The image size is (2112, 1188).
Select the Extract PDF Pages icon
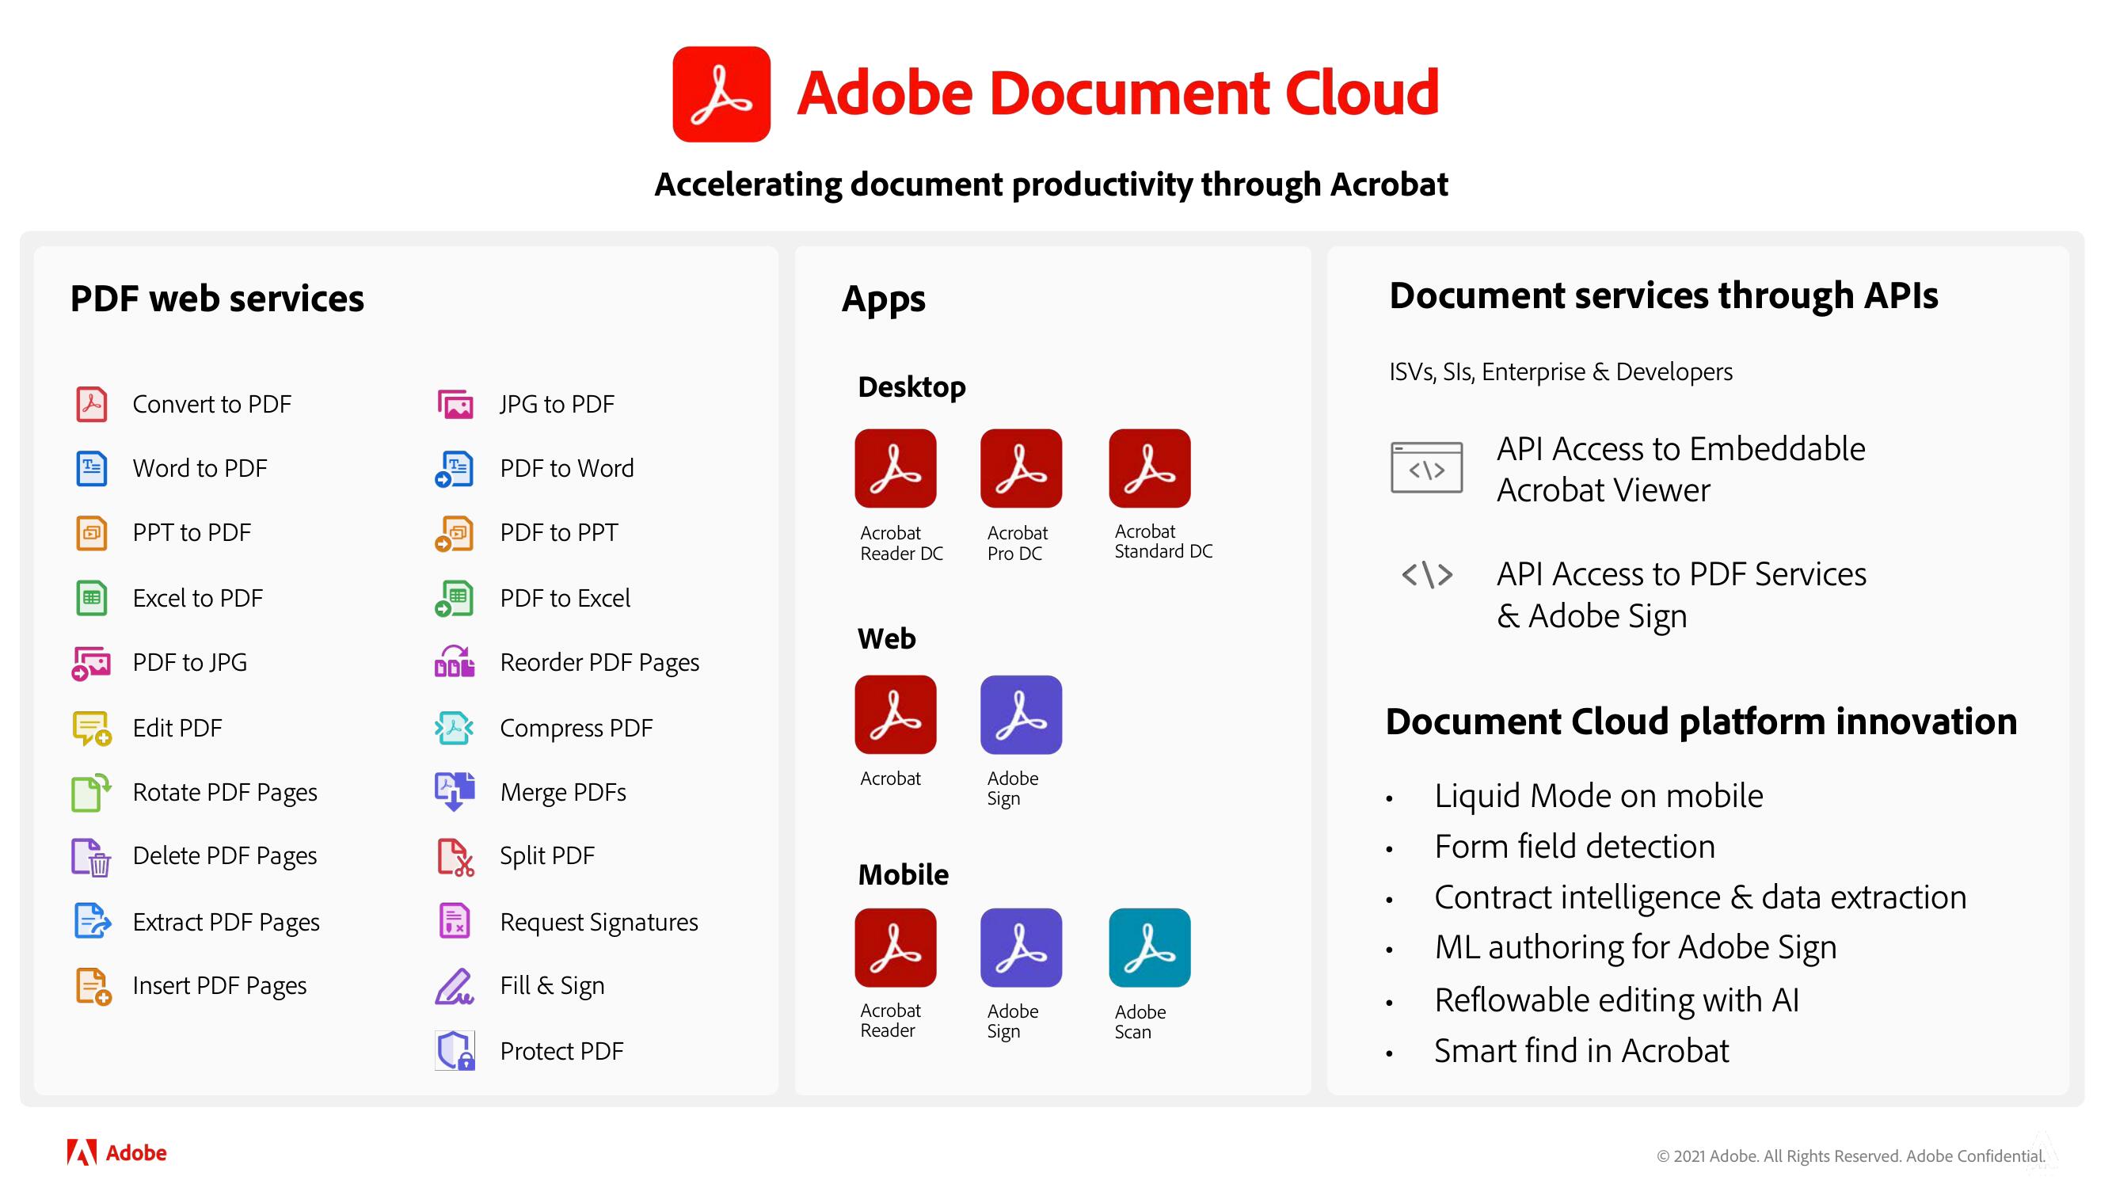[x=92, y=921]
